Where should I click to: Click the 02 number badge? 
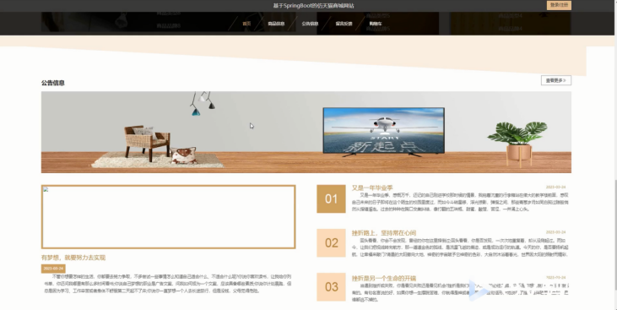332,243
